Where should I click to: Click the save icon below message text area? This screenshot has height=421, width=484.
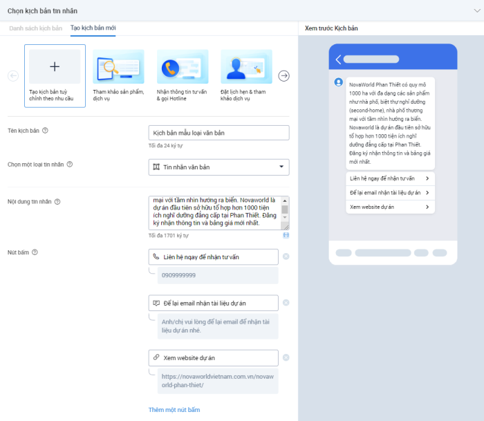tap(286, 235)
